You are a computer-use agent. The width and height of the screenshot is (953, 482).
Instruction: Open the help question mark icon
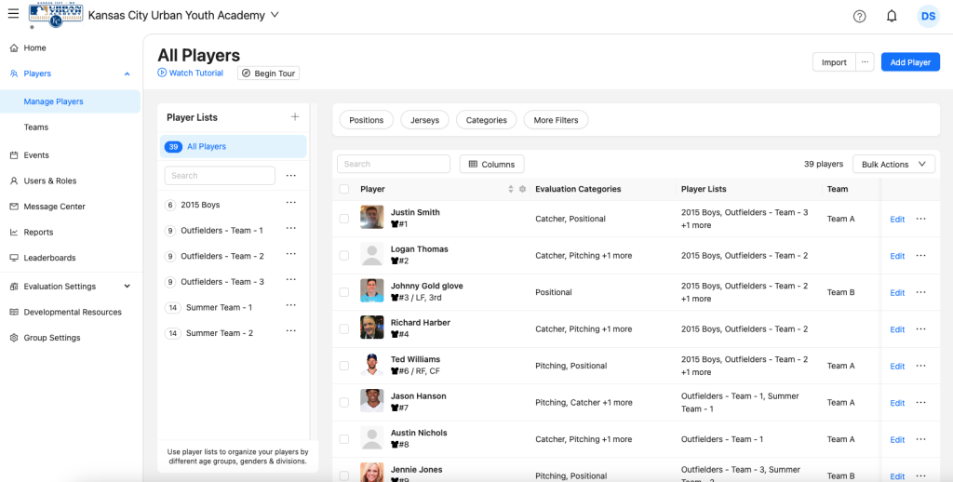[859, 16]
